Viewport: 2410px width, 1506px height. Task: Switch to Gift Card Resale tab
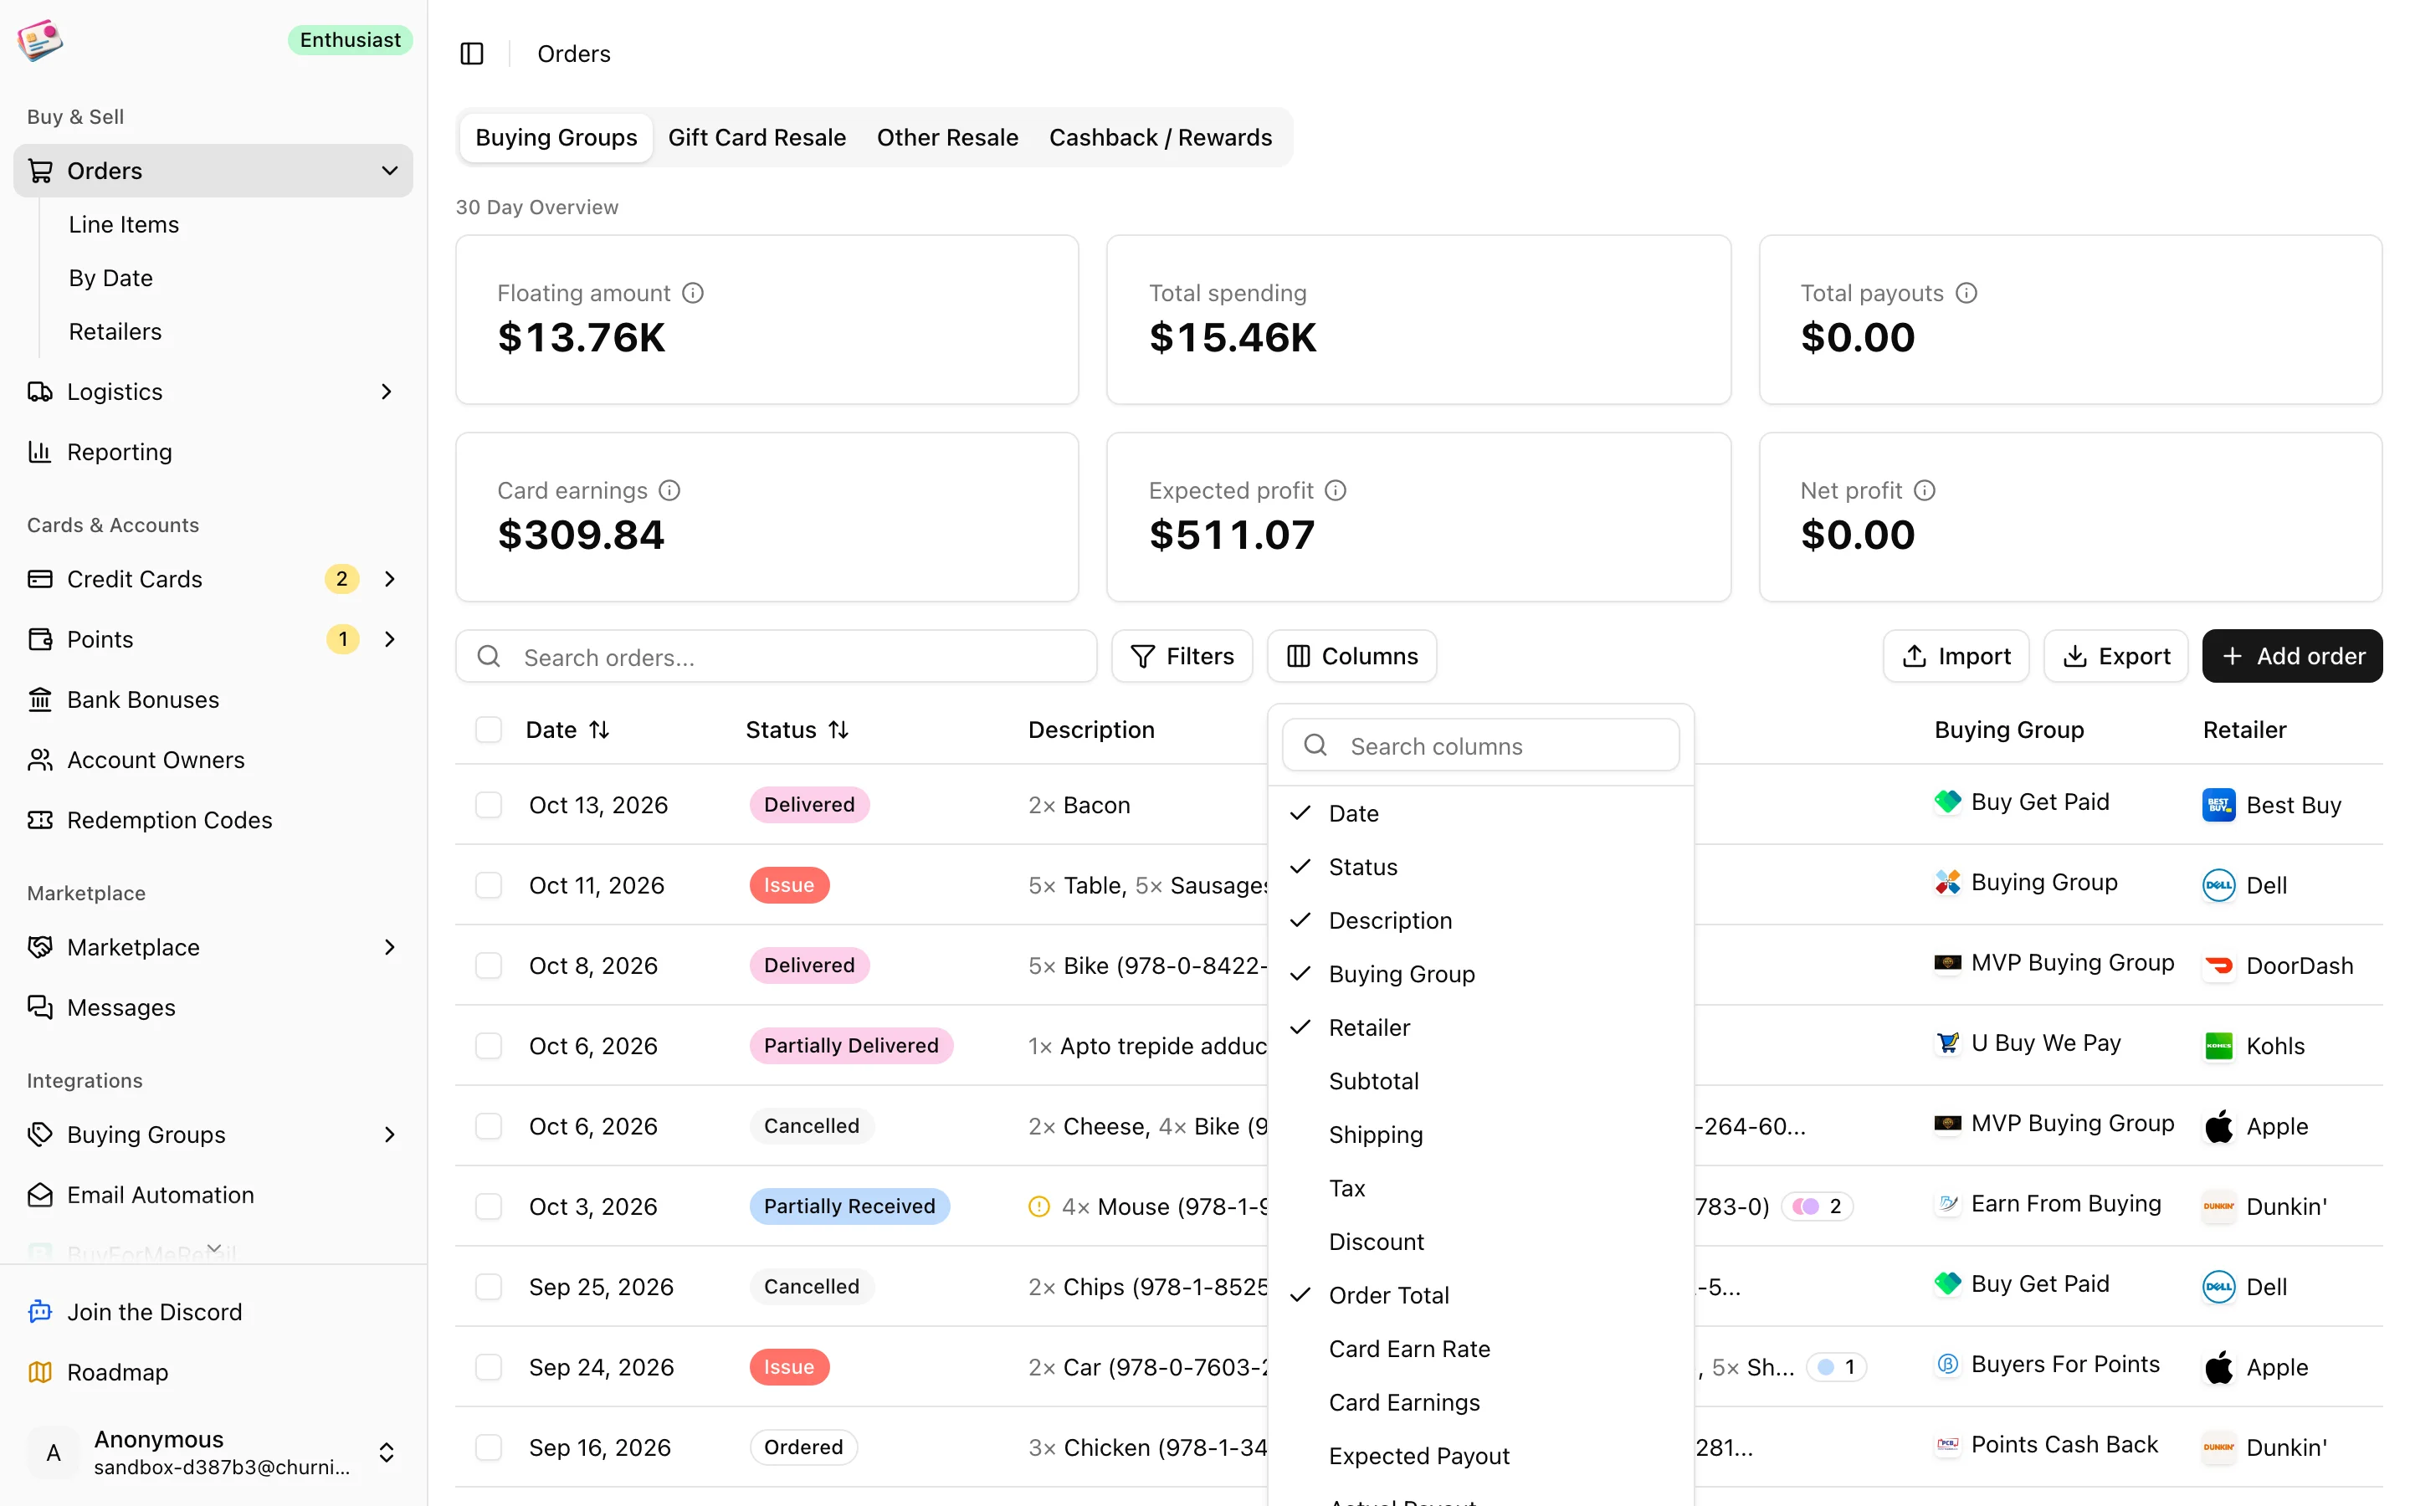(x=756, y=137)
